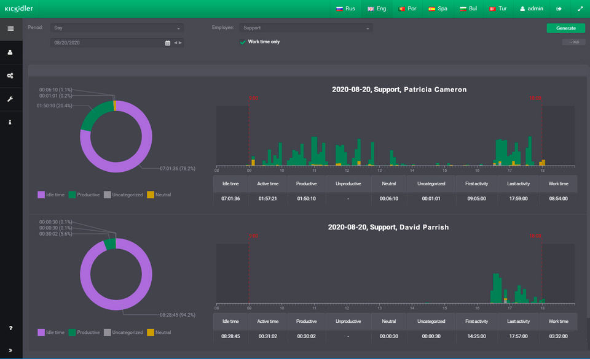Image resolution: width=590 pixels, height=359 pixels.
Task: Switch language to Rus
Action: [345, 9]
